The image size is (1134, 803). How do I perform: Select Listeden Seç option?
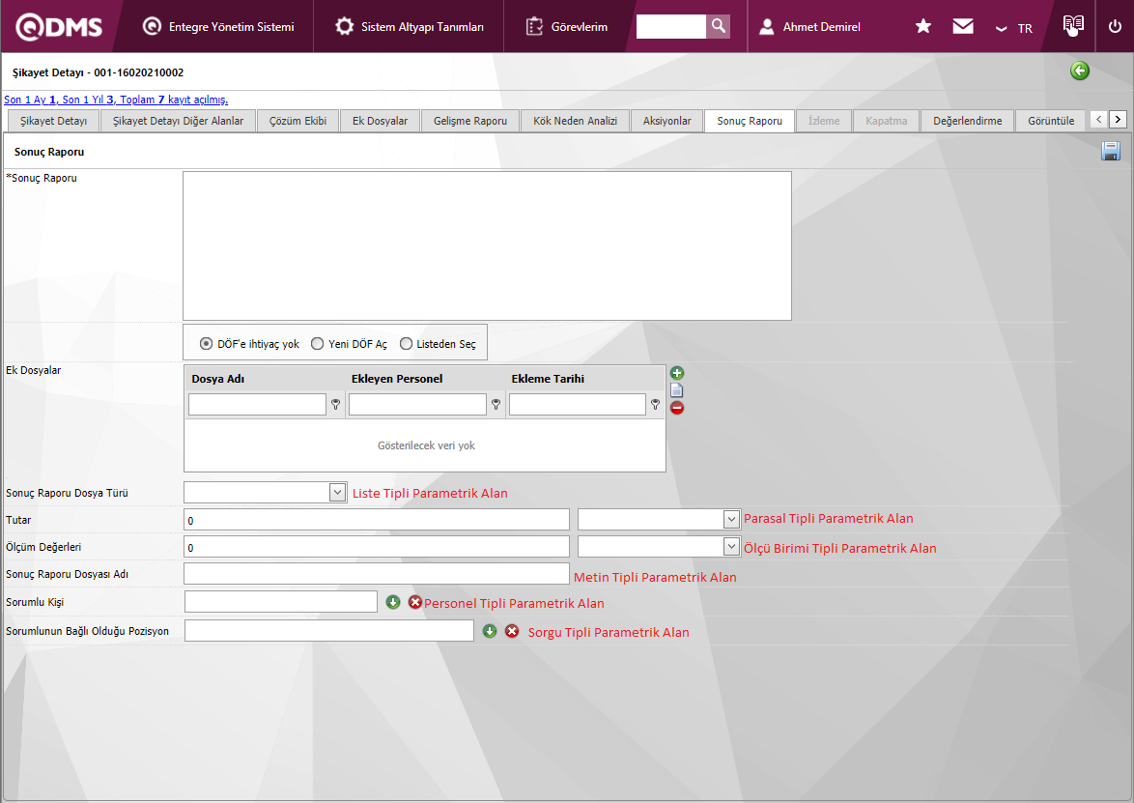click(x=406, y=344)
